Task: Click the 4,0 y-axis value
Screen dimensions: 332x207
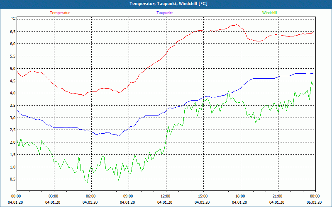Action: (12, 93)
